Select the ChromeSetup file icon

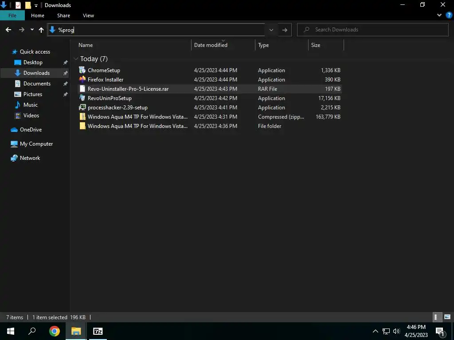82,70
